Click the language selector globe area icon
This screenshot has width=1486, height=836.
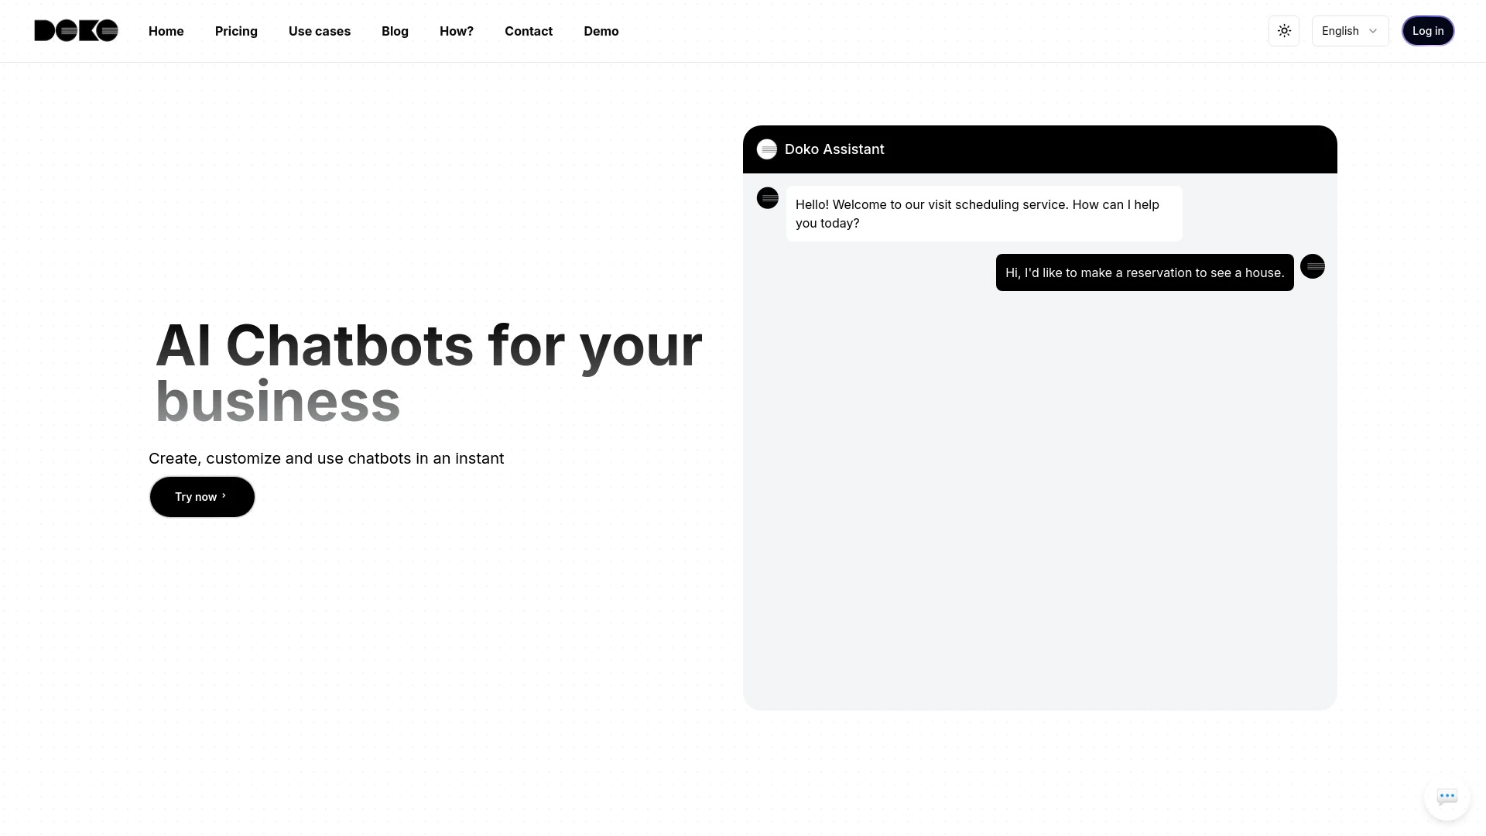tap(1349, 31)
